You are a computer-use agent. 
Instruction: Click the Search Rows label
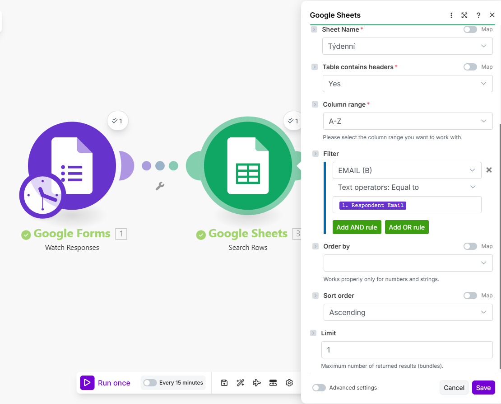[x=248, y=248]
